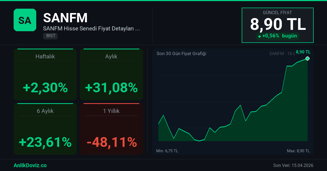Click the GÜNCEL FIYAT label
Viewport: 327px width, 171px height.
(x=277, y=13)
